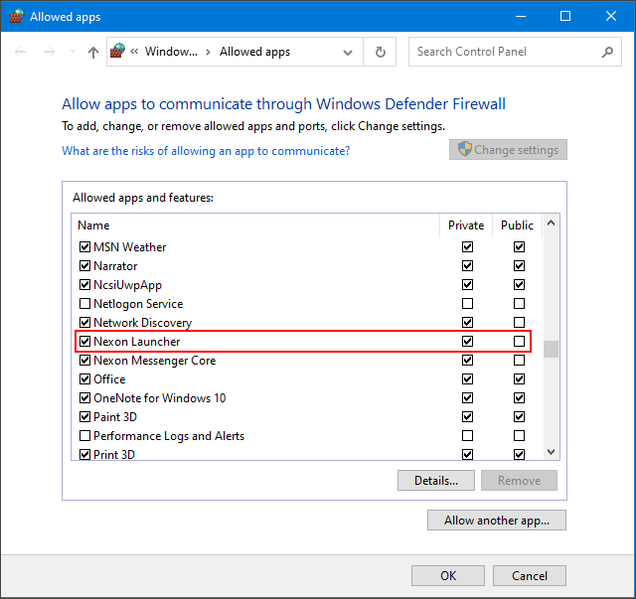Go forward with the forward arrow
The height and width of the screenshot is (599, 636).
click(x=49, y=52)
